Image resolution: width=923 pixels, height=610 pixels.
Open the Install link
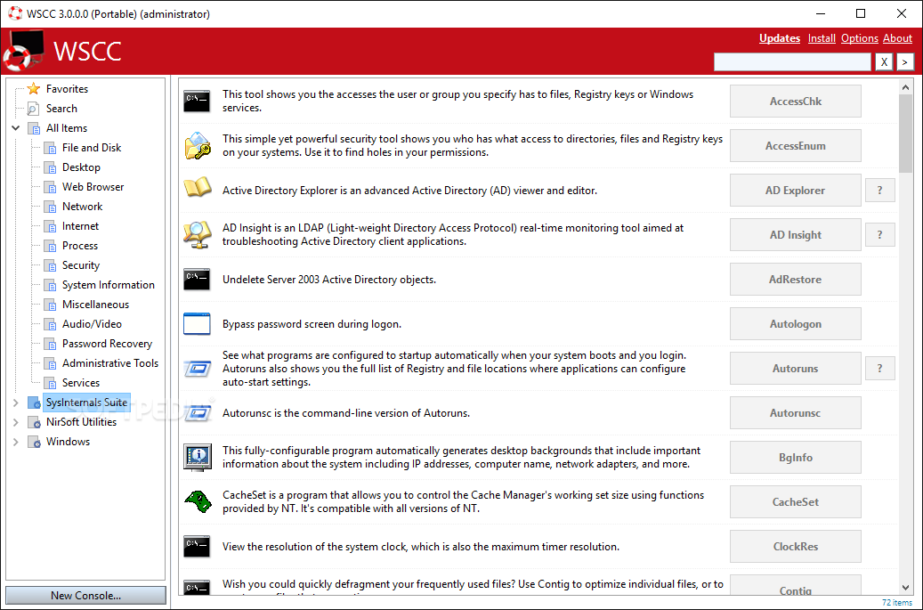[822, 38]
